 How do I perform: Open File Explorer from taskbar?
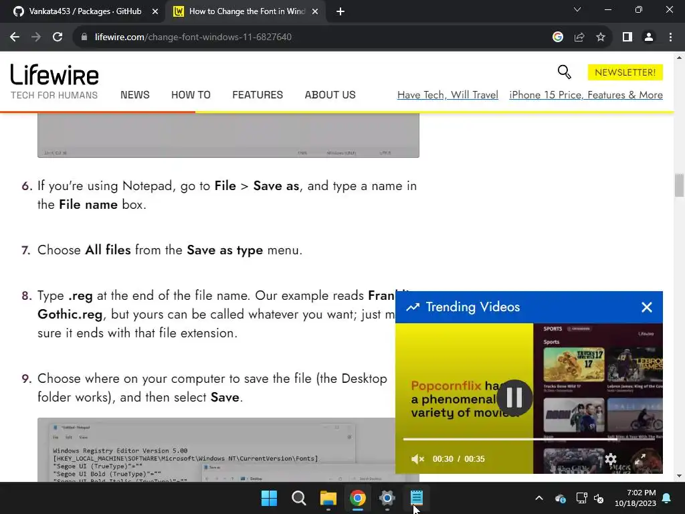(328, 498)
